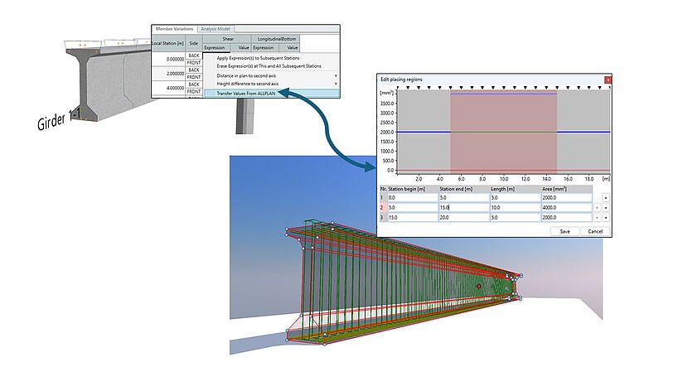Cancel the placing regions dialog
The height and width of the screenshot is (386, 688).
594,231
